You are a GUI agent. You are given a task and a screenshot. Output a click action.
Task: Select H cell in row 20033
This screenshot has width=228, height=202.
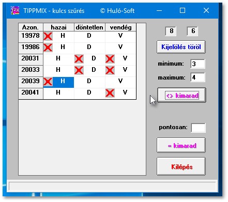point(58,71)
